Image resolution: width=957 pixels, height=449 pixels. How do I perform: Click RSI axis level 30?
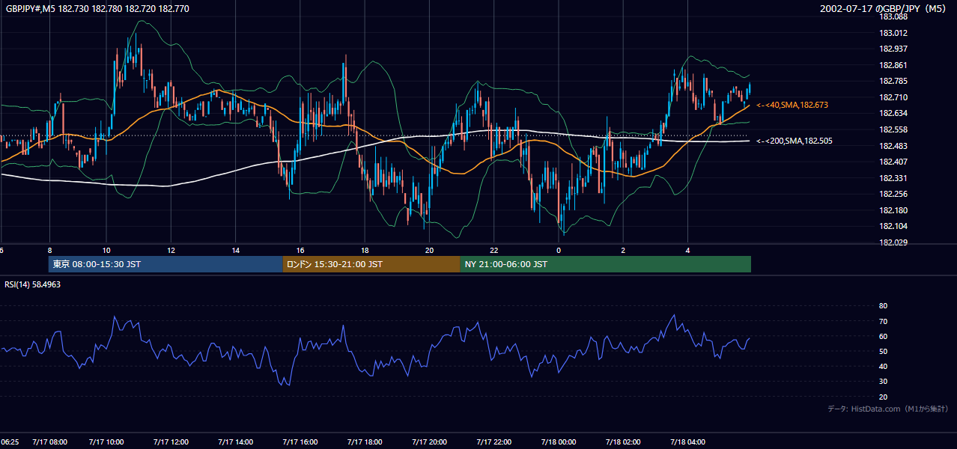[x=883, y=382]
